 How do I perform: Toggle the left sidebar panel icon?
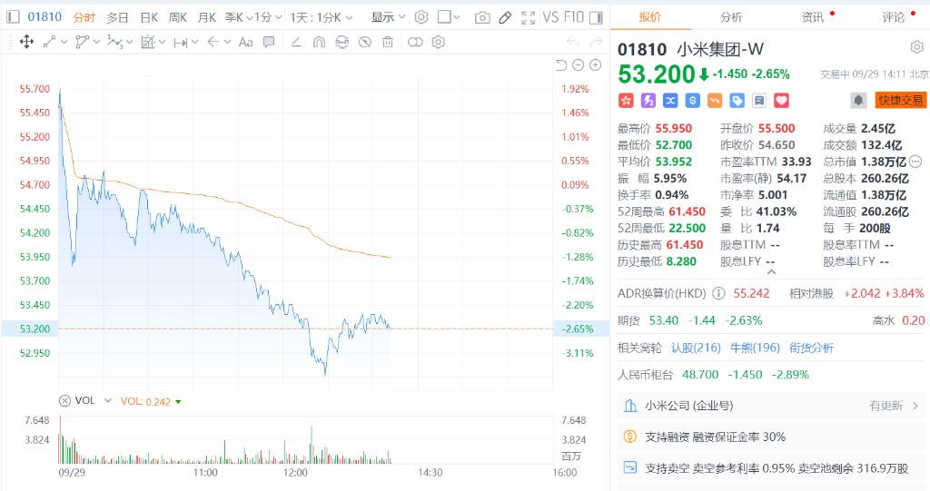(x=13, y=17)
